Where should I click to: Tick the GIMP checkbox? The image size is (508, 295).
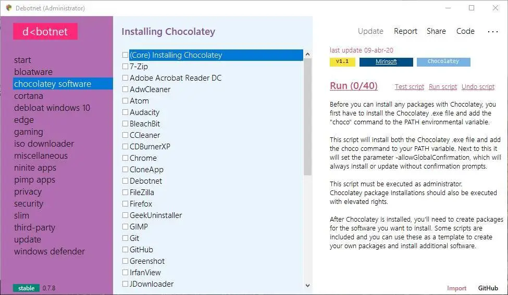[x=125, y=226]
